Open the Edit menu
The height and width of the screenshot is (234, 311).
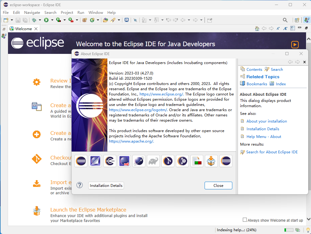coord(16,13)
